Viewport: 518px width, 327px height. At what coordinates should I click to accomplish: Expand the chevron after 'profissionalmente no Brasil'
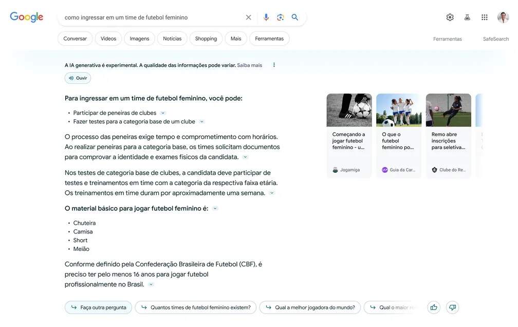tap(151, 284)
